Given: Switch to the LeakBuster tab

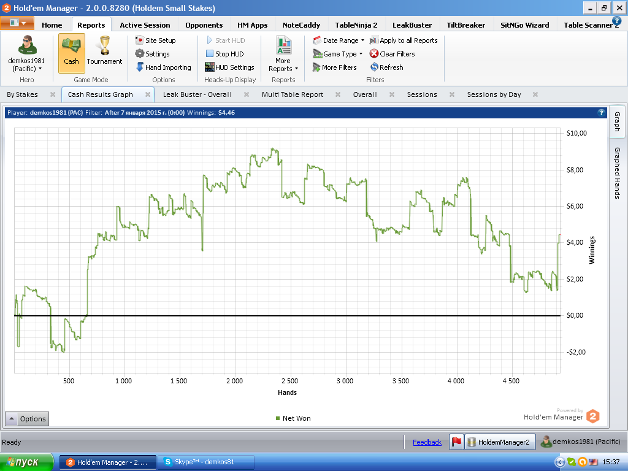Looking at the screenshot, I should pos(412,25).
